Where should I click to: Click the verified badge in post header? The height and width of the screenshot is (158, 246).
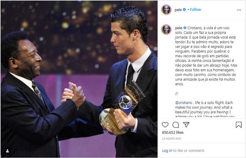184,9
